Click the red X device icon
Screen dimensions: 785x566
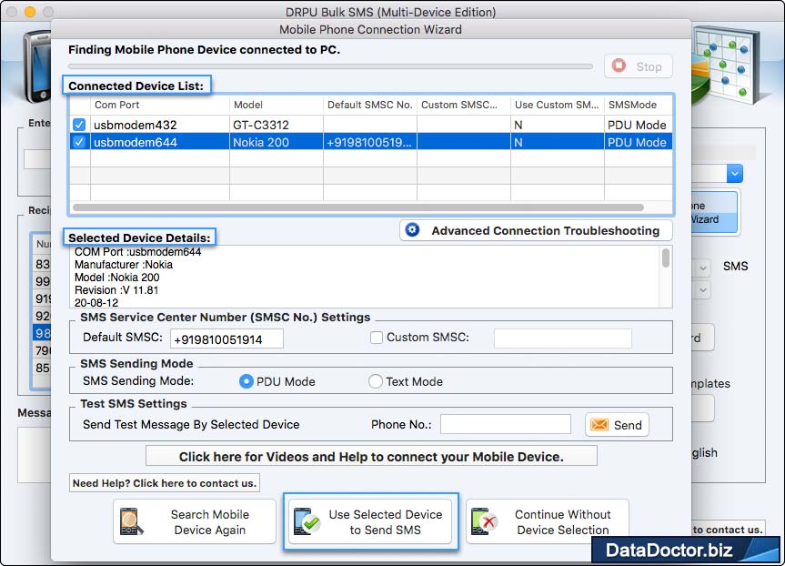pos(484,521)
